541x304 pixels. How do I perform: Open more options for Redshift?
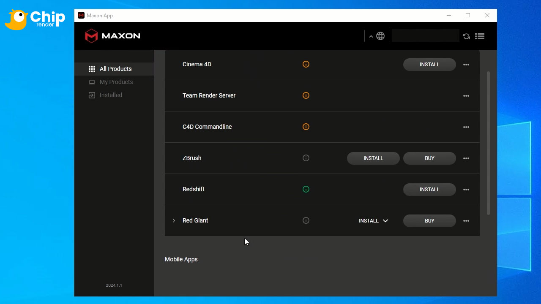click(466, 190)
